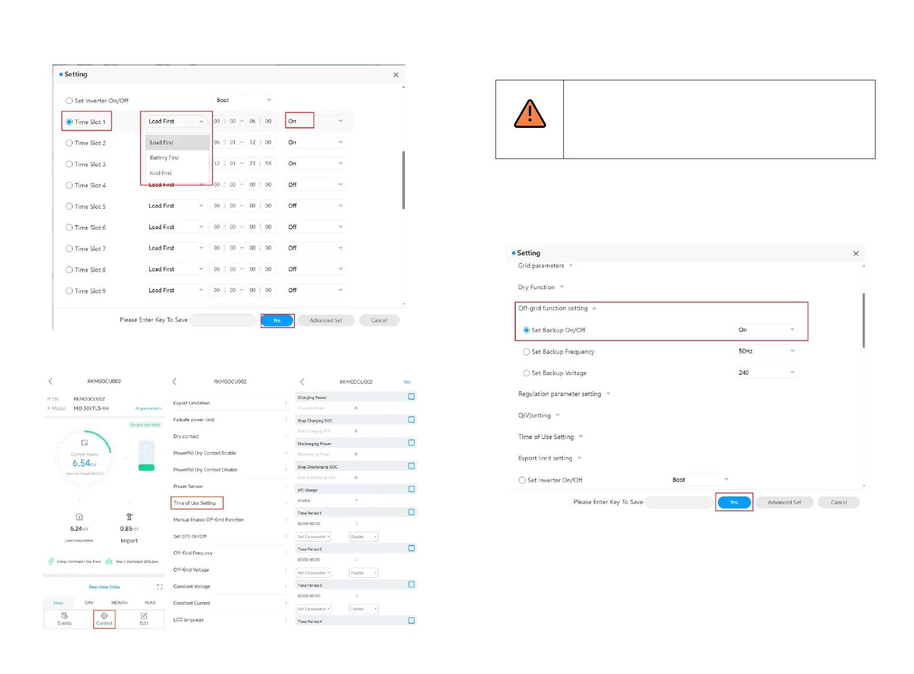This screenshot has height=674, width=914.
Task: Click the fullscreen expand icon beside Real time Data
Action: pyautogui.click(x=159, y=587)
